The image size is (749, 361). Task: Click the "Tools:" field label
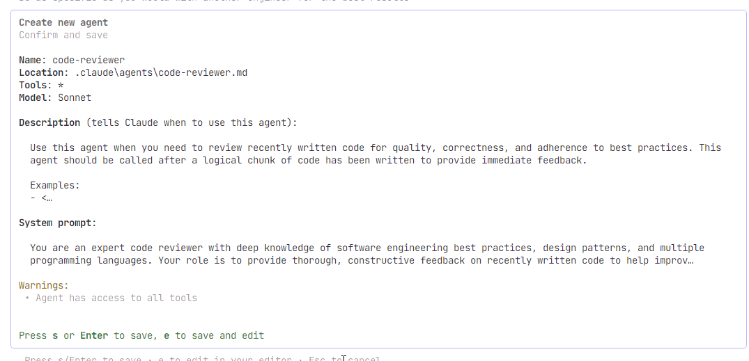pos(36,85)
